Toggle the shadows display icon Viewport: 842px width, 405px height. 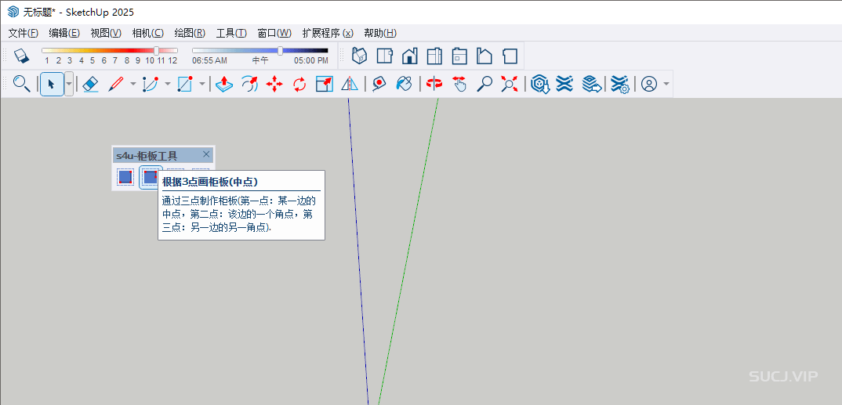(21, 56)
